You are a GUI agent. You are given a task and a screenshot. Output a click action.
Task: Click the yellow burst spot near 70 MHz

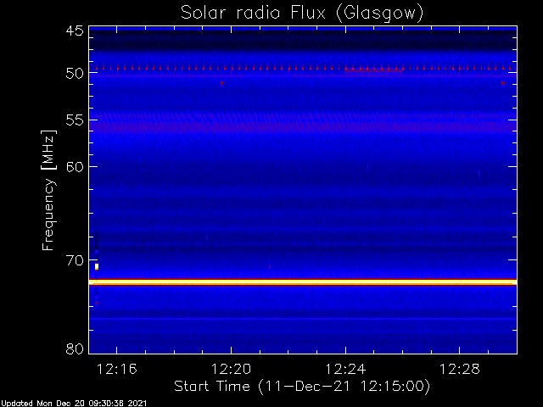click(x=97, y=266)
